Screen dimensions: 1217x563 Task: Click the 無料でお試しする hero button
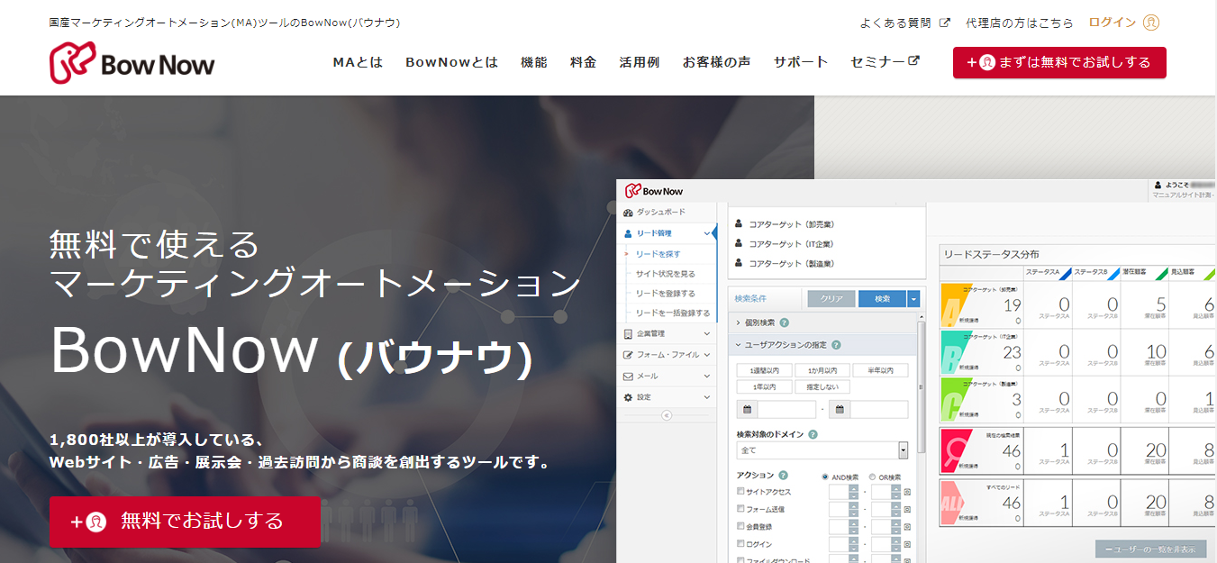point(185,522)
